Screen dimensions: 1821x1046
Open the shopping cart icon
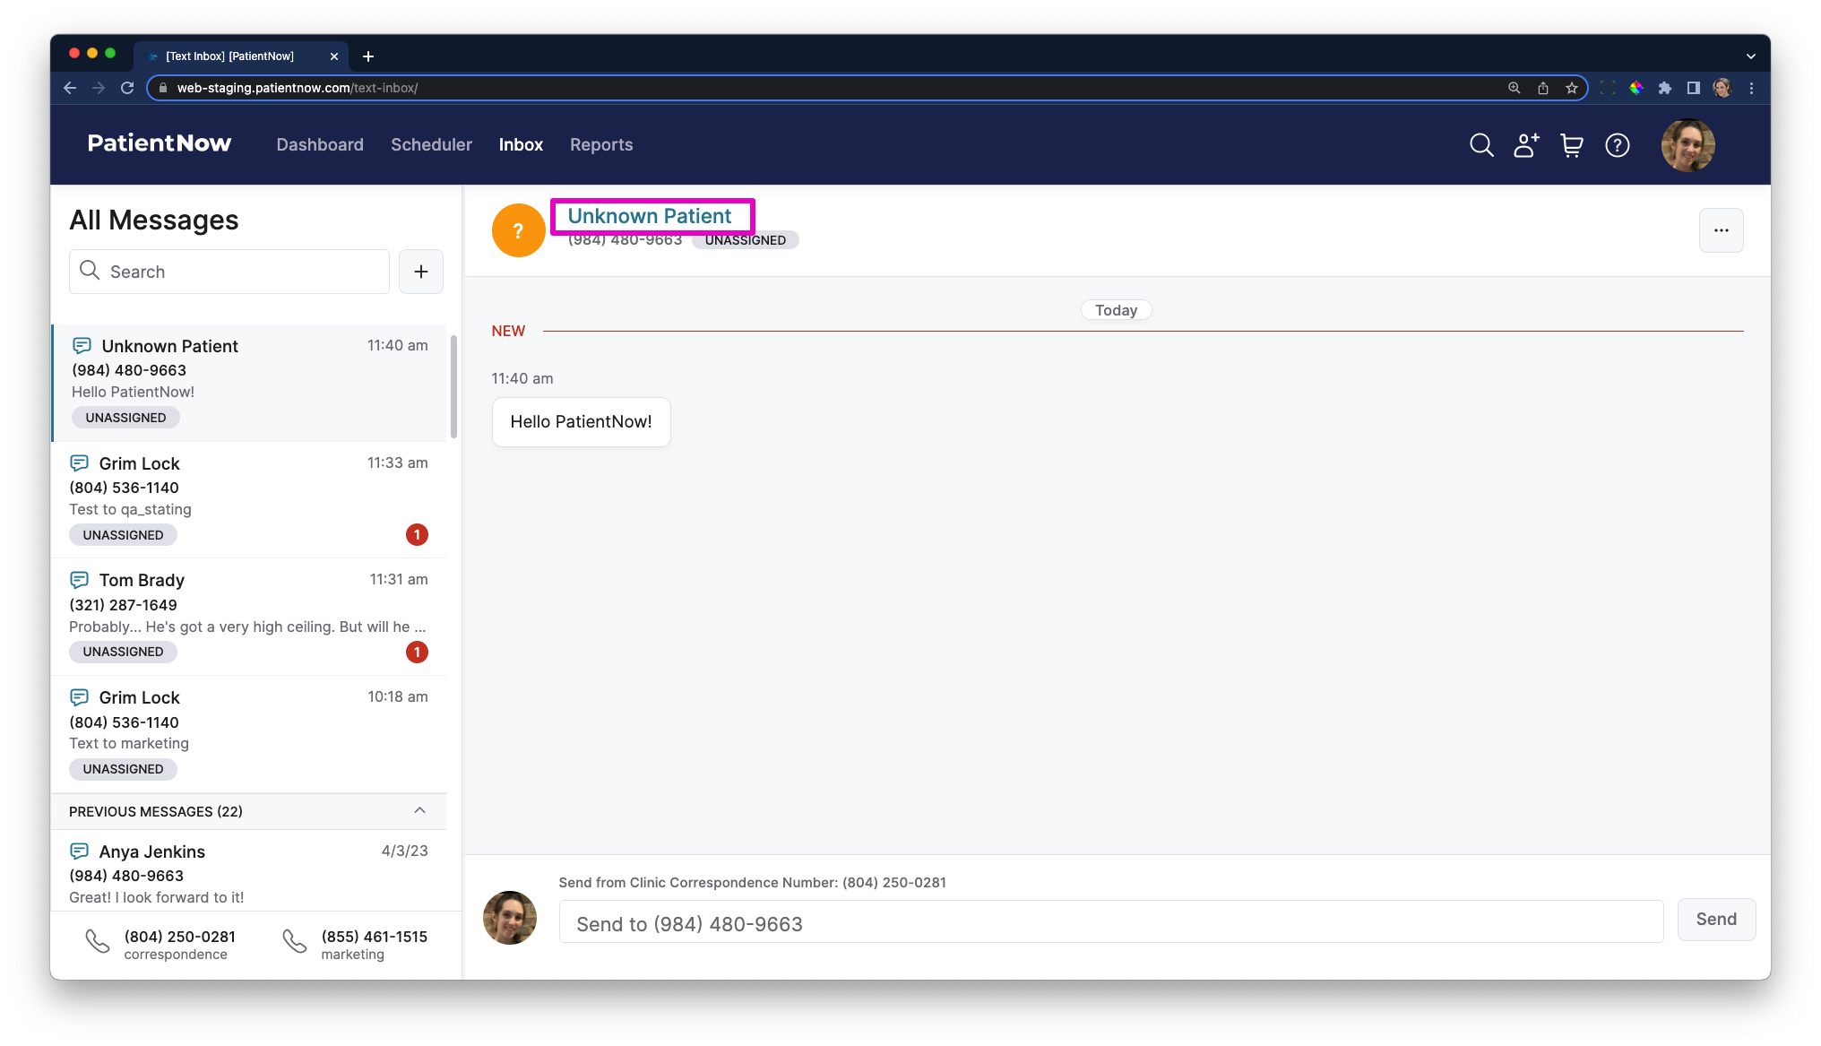click(1572, 145)
